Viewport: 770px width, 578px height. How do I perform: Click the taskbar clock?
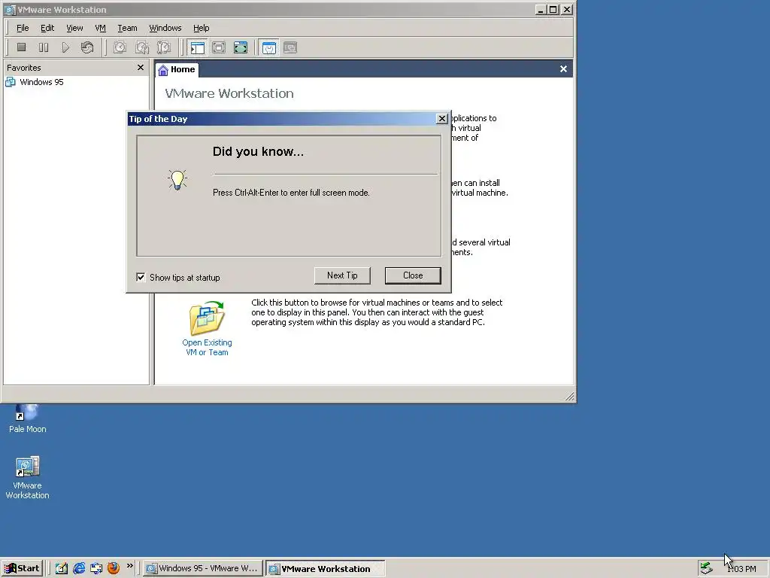point(743,569)
